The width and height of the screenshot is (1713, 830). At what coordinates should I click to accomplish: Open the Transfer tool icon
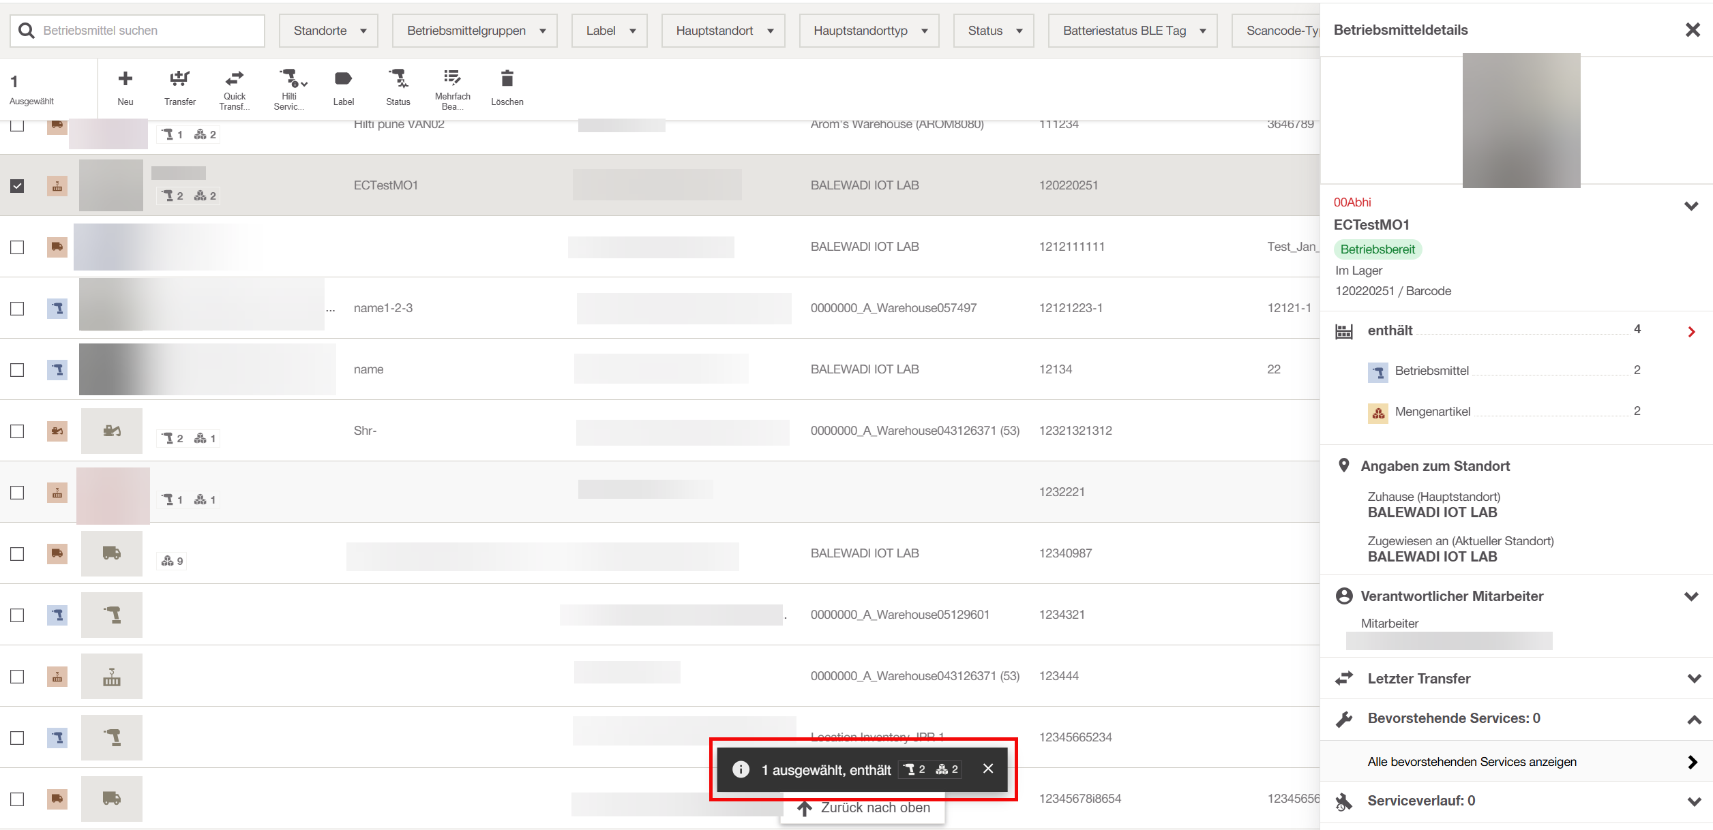(x=179, y=79)
